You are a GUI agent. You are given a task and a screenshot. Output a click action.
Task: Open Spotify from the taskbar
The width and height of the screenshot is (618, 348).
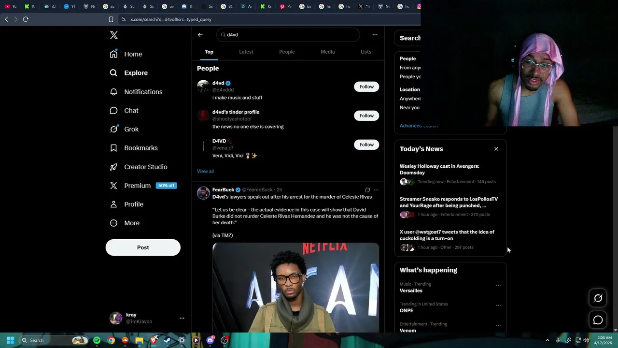pos(97,340)
